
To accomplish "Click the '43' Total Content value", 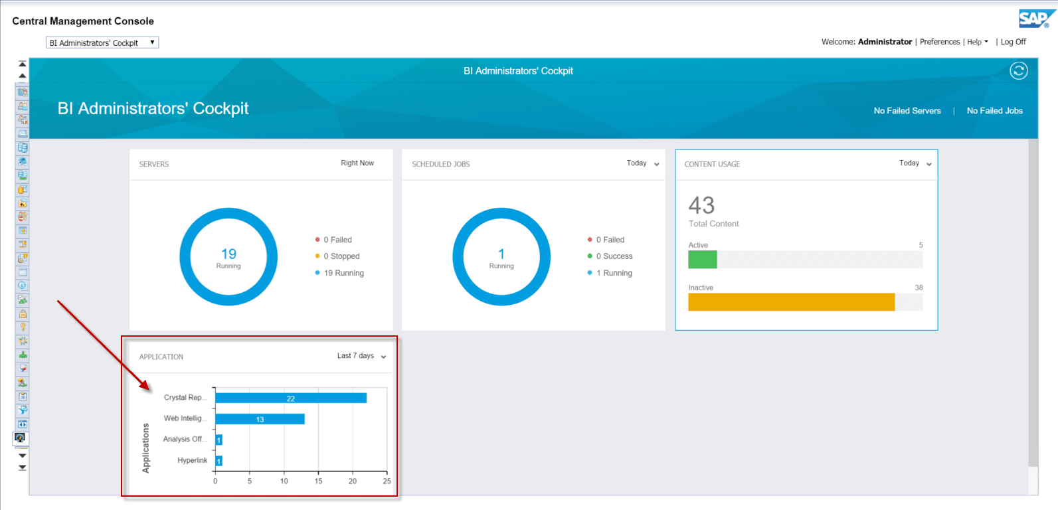I will point(701,205).
